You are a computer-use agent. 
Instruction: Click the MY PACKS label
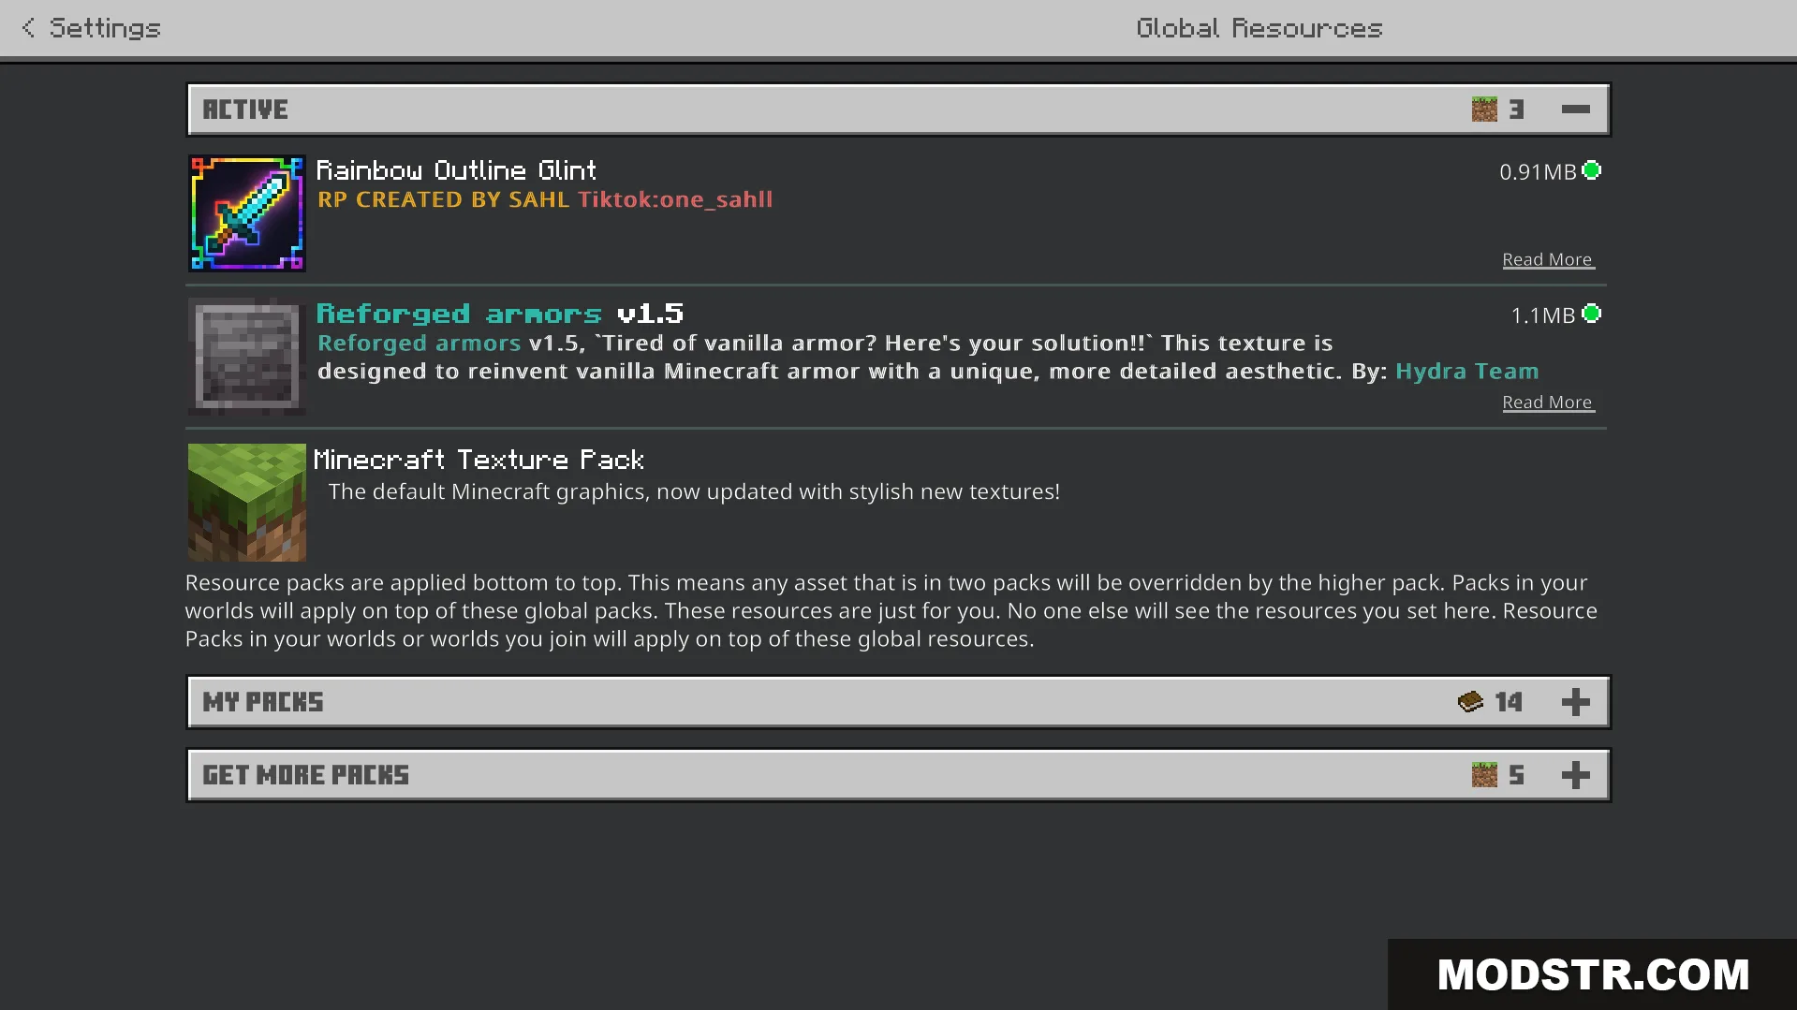click(263, 702)
